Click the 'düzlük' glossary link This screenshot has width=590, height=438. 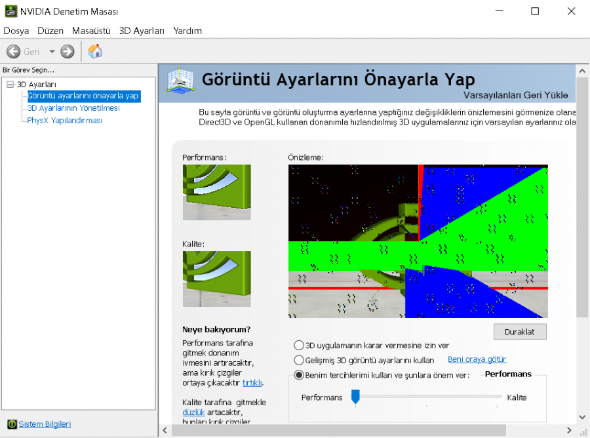(193, 412)
